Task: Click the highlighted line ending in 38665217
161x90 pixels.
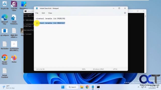Action: pyautogui.click(x=50, y=23)
